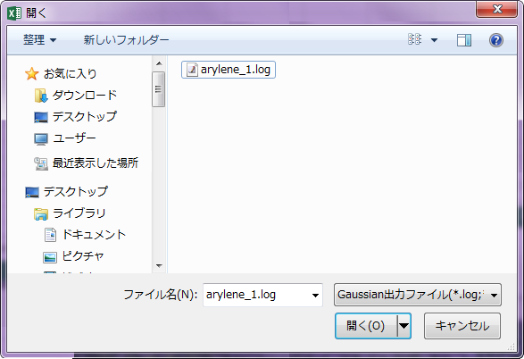
Task: Click the 開く(O) open button
Action: (x=366, y=326)
